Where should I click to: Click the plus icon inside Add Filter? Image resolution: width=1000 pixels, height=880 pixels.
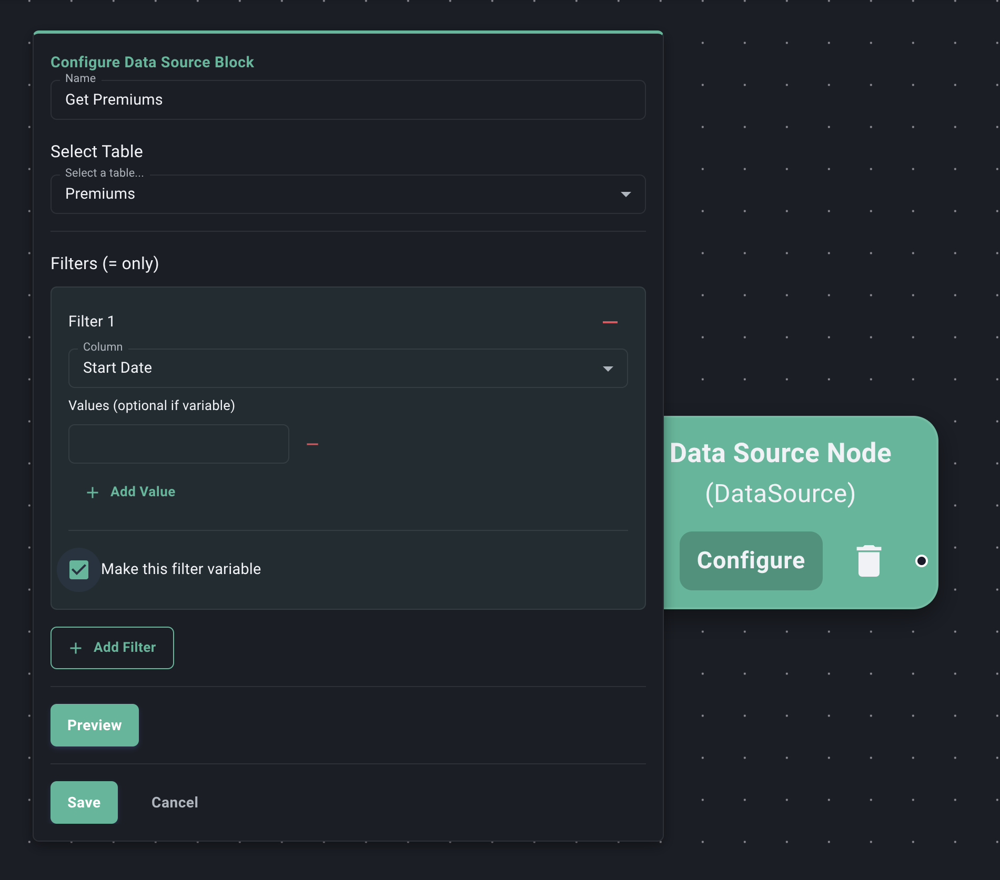tap(75, 648)
